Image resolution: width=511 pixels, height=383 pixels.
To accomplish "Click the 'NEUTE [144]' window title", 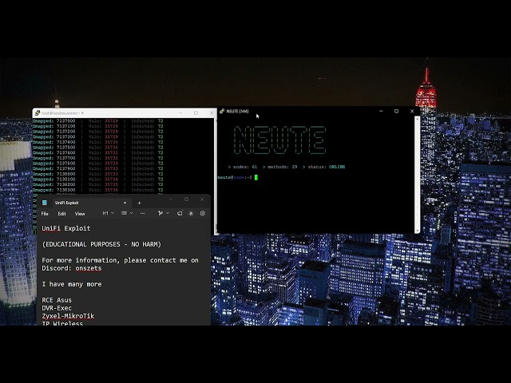I will pos(237,111).
